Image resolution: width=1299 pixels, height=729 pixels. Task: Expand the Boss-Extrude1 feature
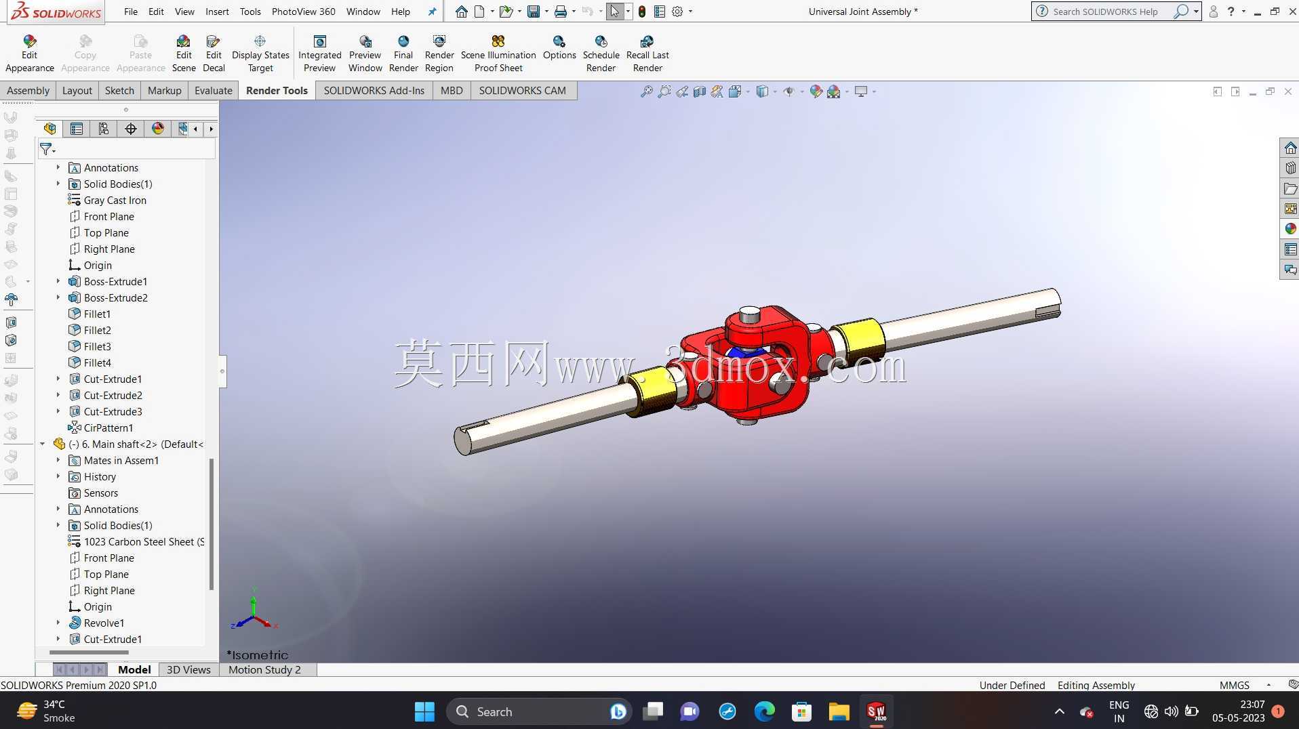[58, 281]
